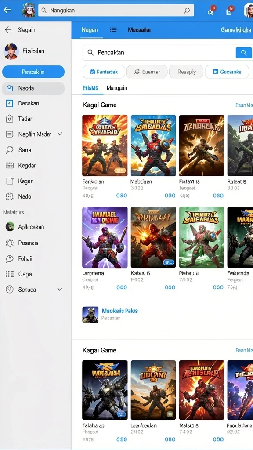Image resolution: width=253 pixels, height=450 pixels.
Task: Click the Slegain back arrow
Action: point(8,30)
